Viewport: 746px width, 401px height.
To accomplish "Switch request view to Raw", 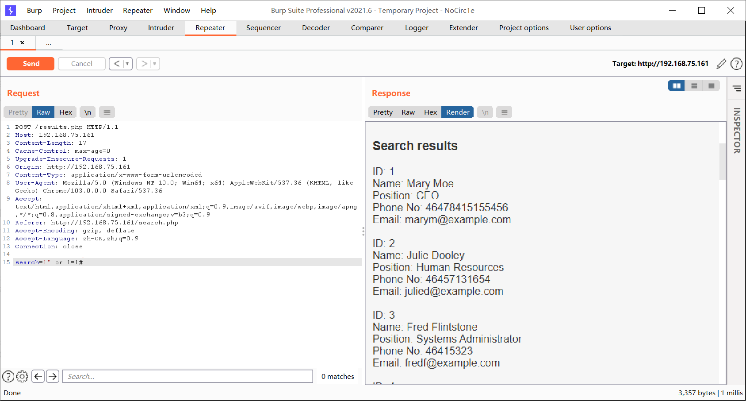I will [x=43, y=112].
